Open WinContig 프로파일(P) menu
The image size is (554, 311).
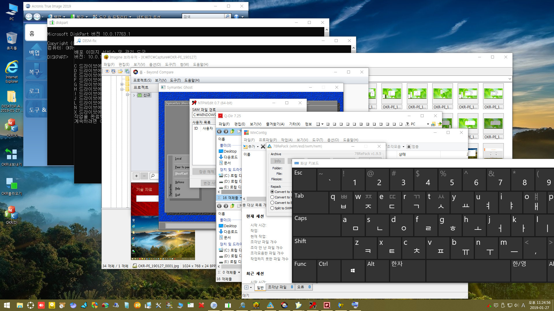(x=267, y=140)
